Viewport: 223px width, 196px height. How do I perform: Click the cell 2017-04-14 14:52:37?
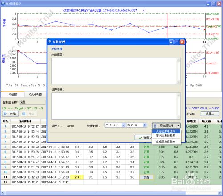[25, 126]
